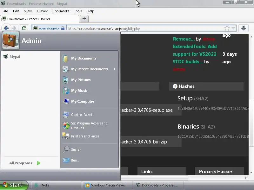Open the View menu
The image size is (254, 190).
28,11
